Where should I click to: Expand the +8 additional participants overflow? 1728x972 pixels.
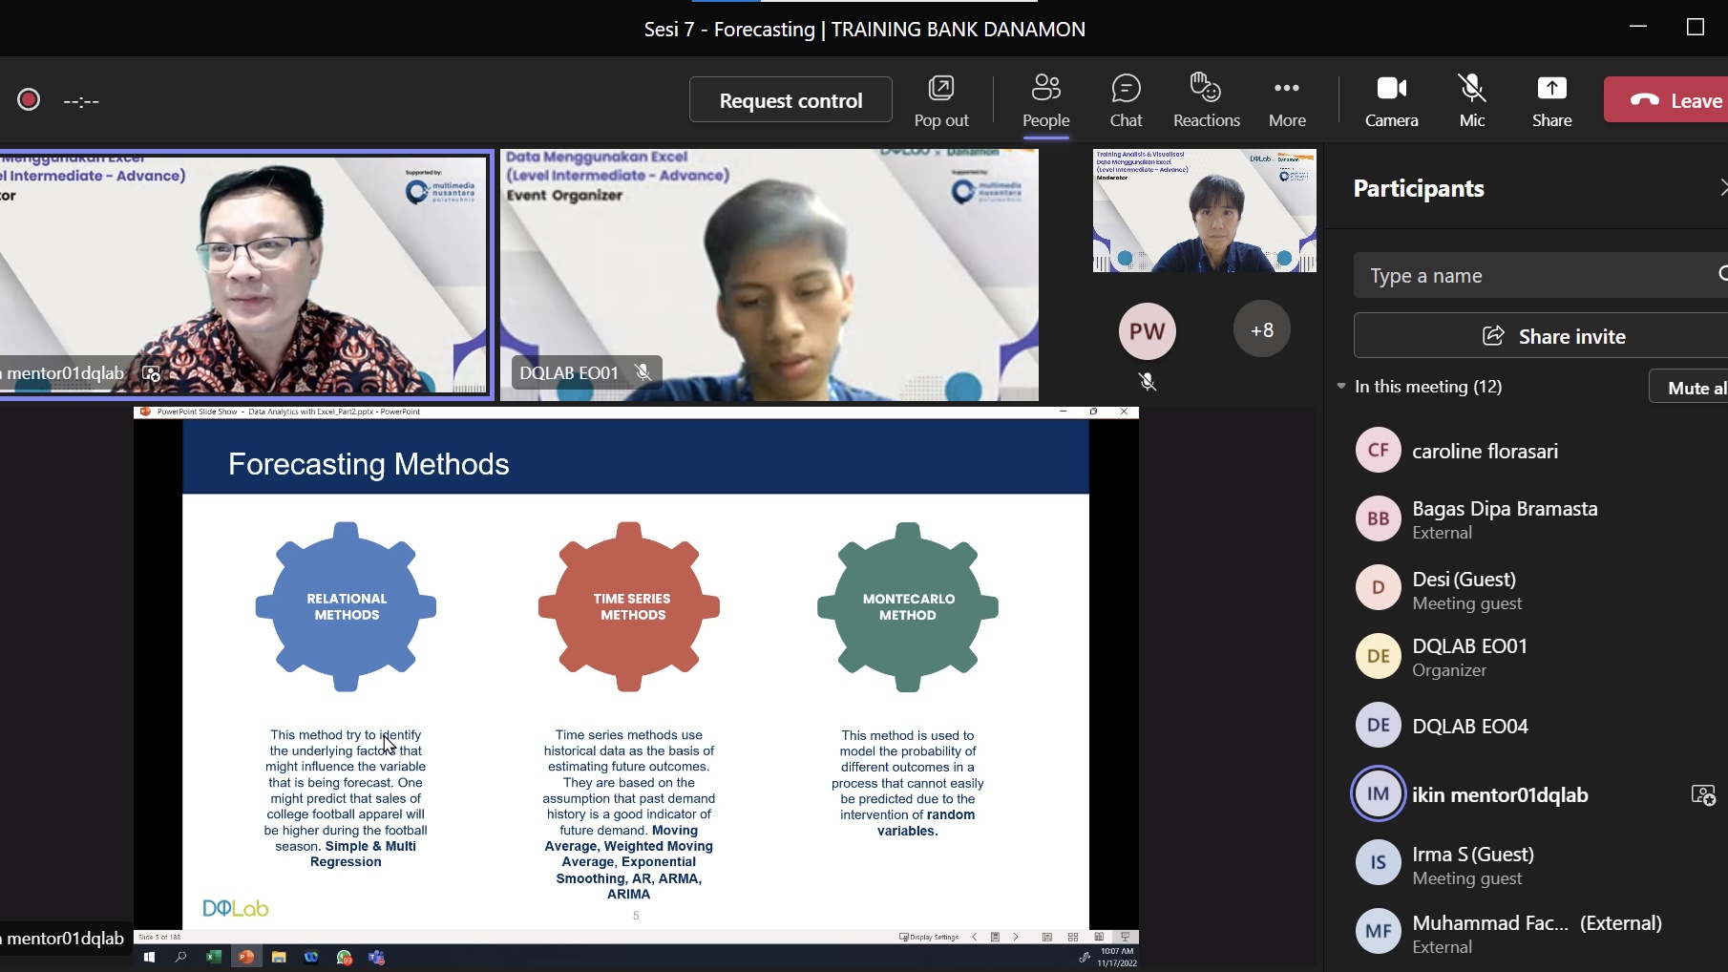tap(1261, 330)
